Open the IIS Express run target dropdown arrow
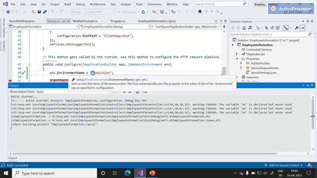The width and height of the screenshot is (317, 178). point(139,12)
